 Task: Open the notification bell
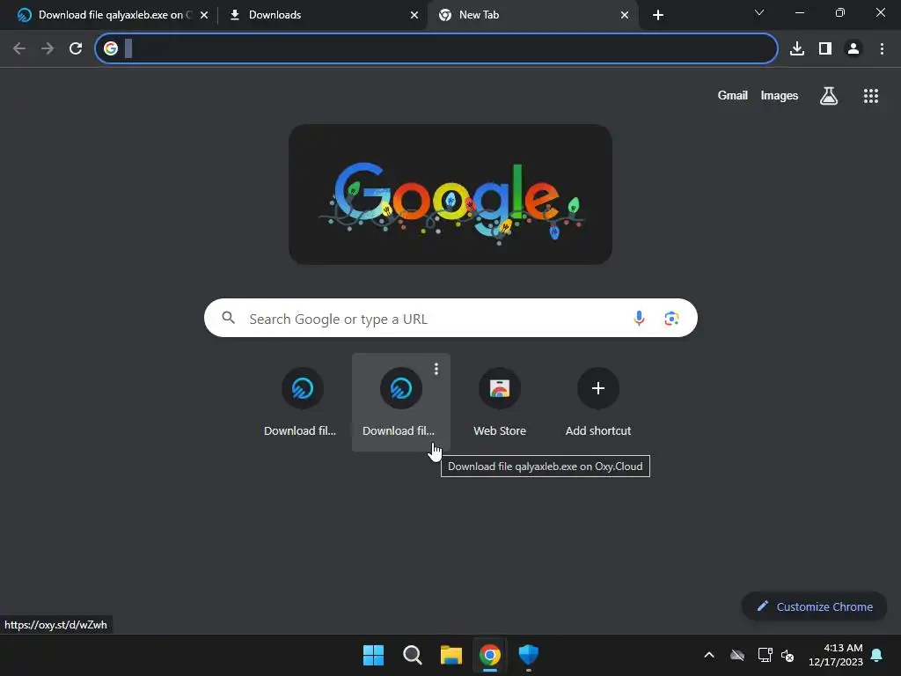click(877, 655)
